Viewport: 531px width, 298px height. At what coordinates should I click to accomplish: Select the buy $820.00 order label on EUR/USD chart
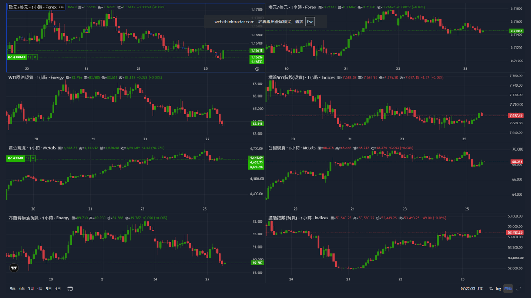(16, 57)
